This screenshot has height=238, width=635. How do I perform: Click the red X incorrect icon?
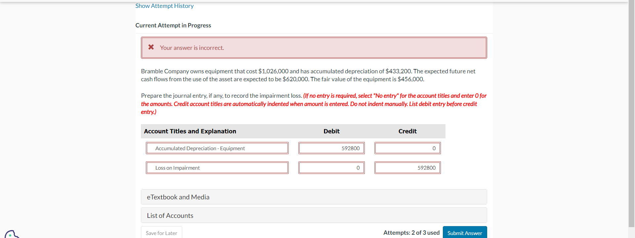151,47
